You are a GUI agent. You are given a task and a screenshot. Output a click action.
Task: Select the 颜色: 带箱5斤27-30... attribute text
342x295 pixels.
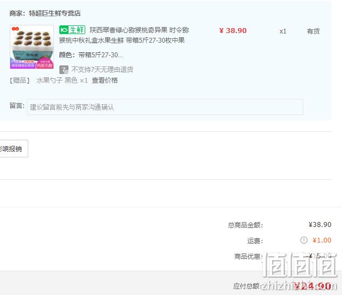click(91, 55)
